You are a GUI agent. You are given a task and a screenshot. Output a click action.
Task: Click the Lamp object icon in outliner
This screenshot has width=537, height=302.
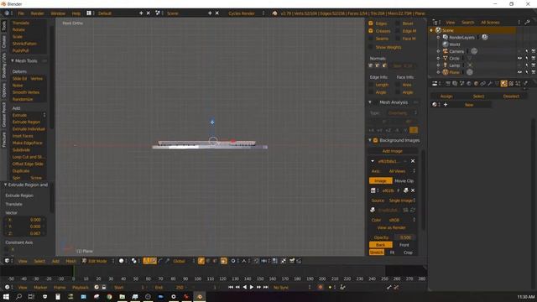[446, 65]
